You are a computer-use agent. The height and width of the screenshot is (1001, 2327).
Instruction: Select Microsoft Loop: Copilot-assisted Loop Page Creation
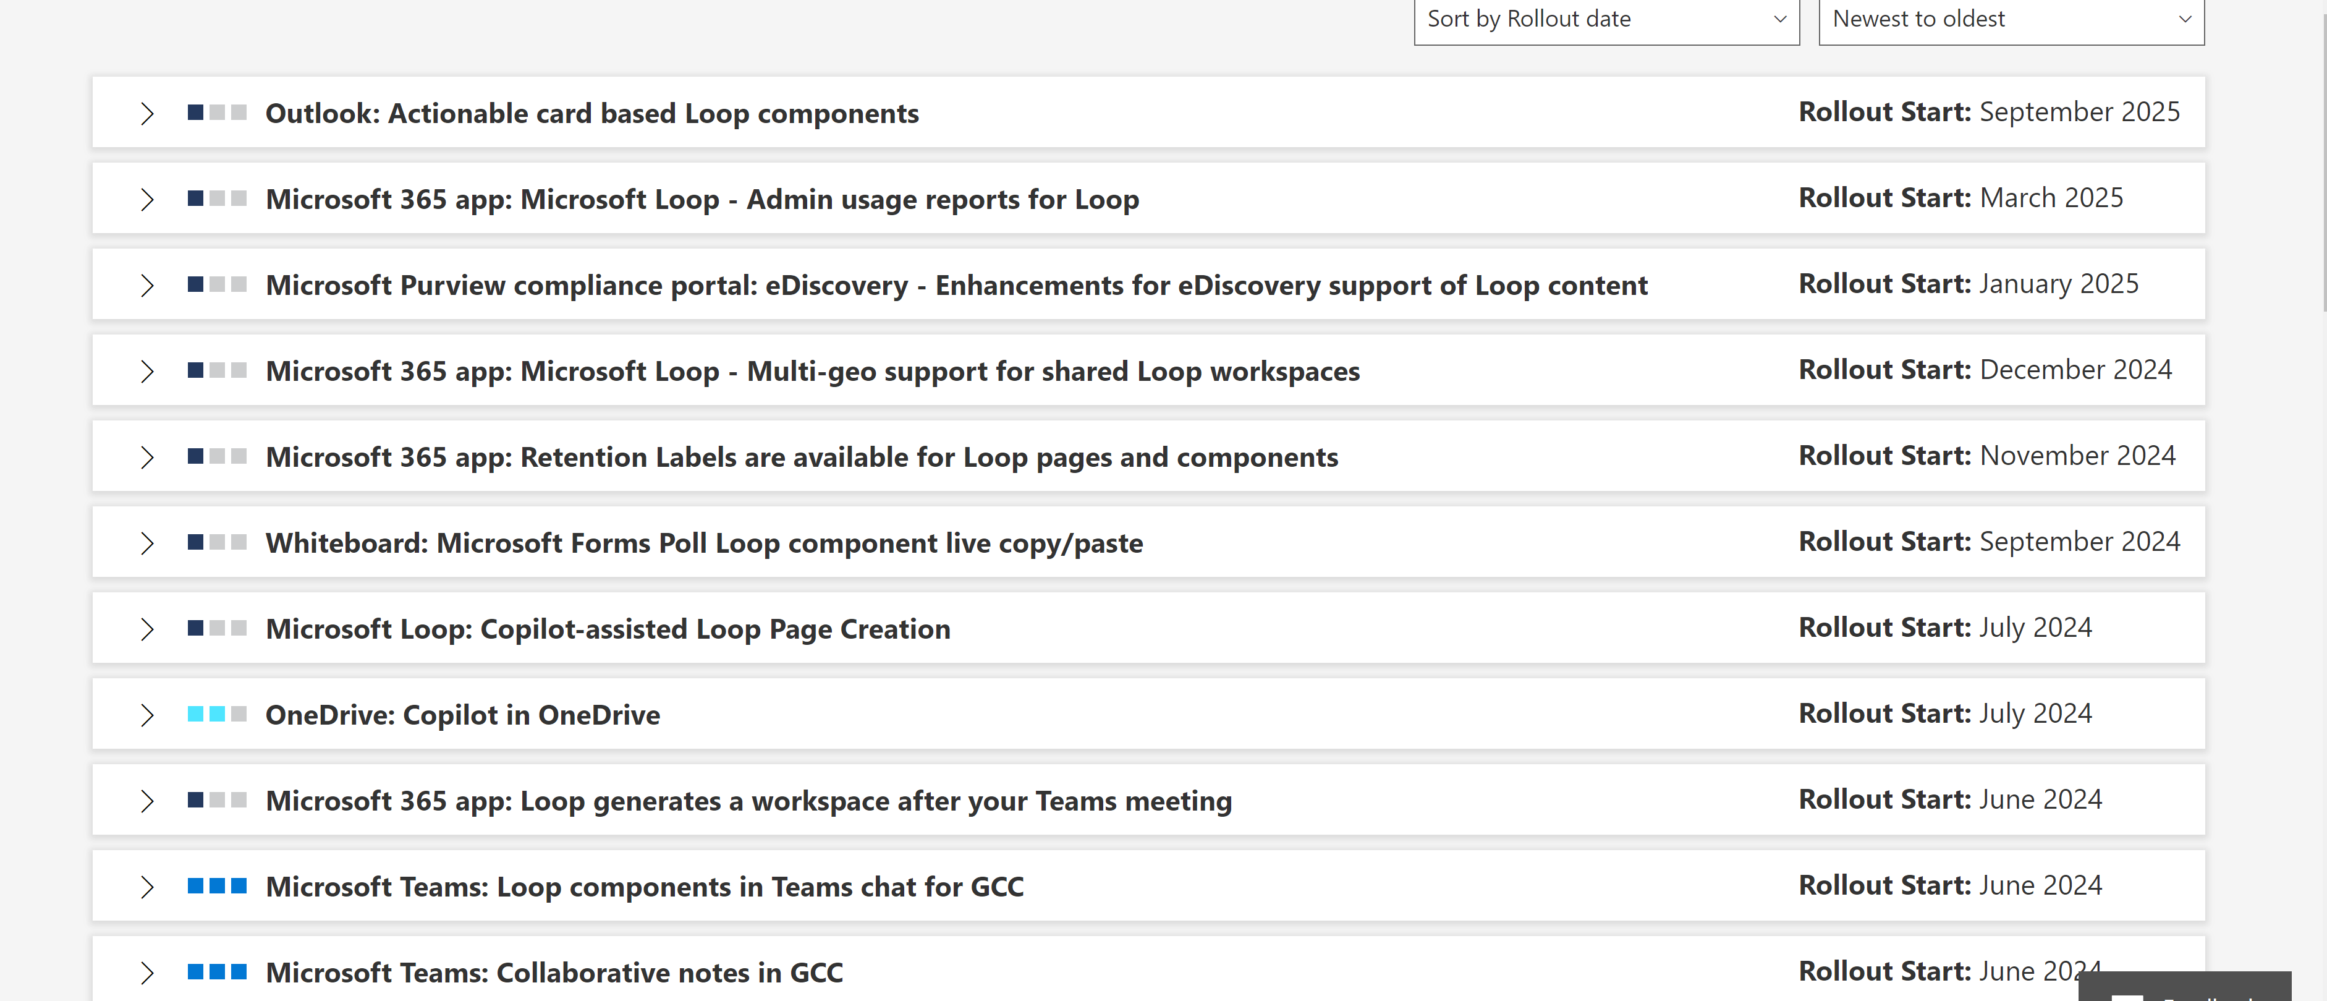tap(607, 629)
